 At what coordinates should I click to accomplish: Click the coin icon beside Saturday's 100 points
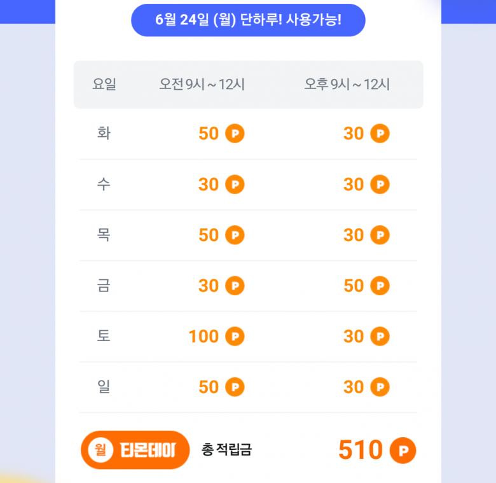point(235,337)
